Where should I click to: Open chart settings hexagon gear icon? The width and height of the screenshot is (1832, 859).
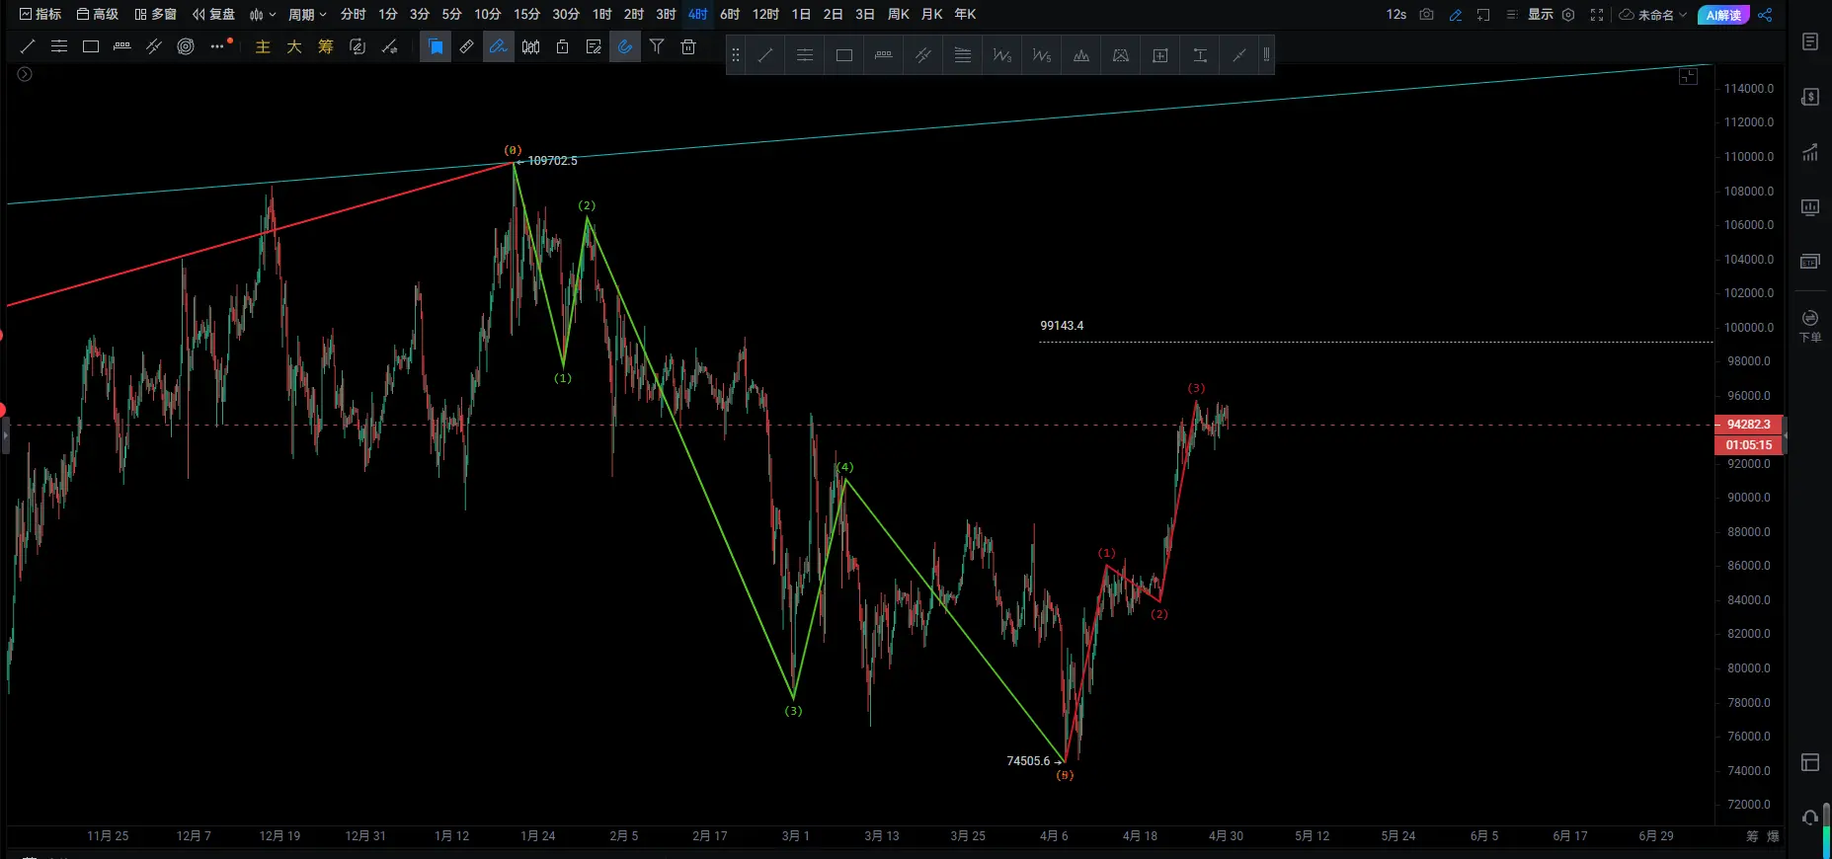click(x=1568, y=15)
